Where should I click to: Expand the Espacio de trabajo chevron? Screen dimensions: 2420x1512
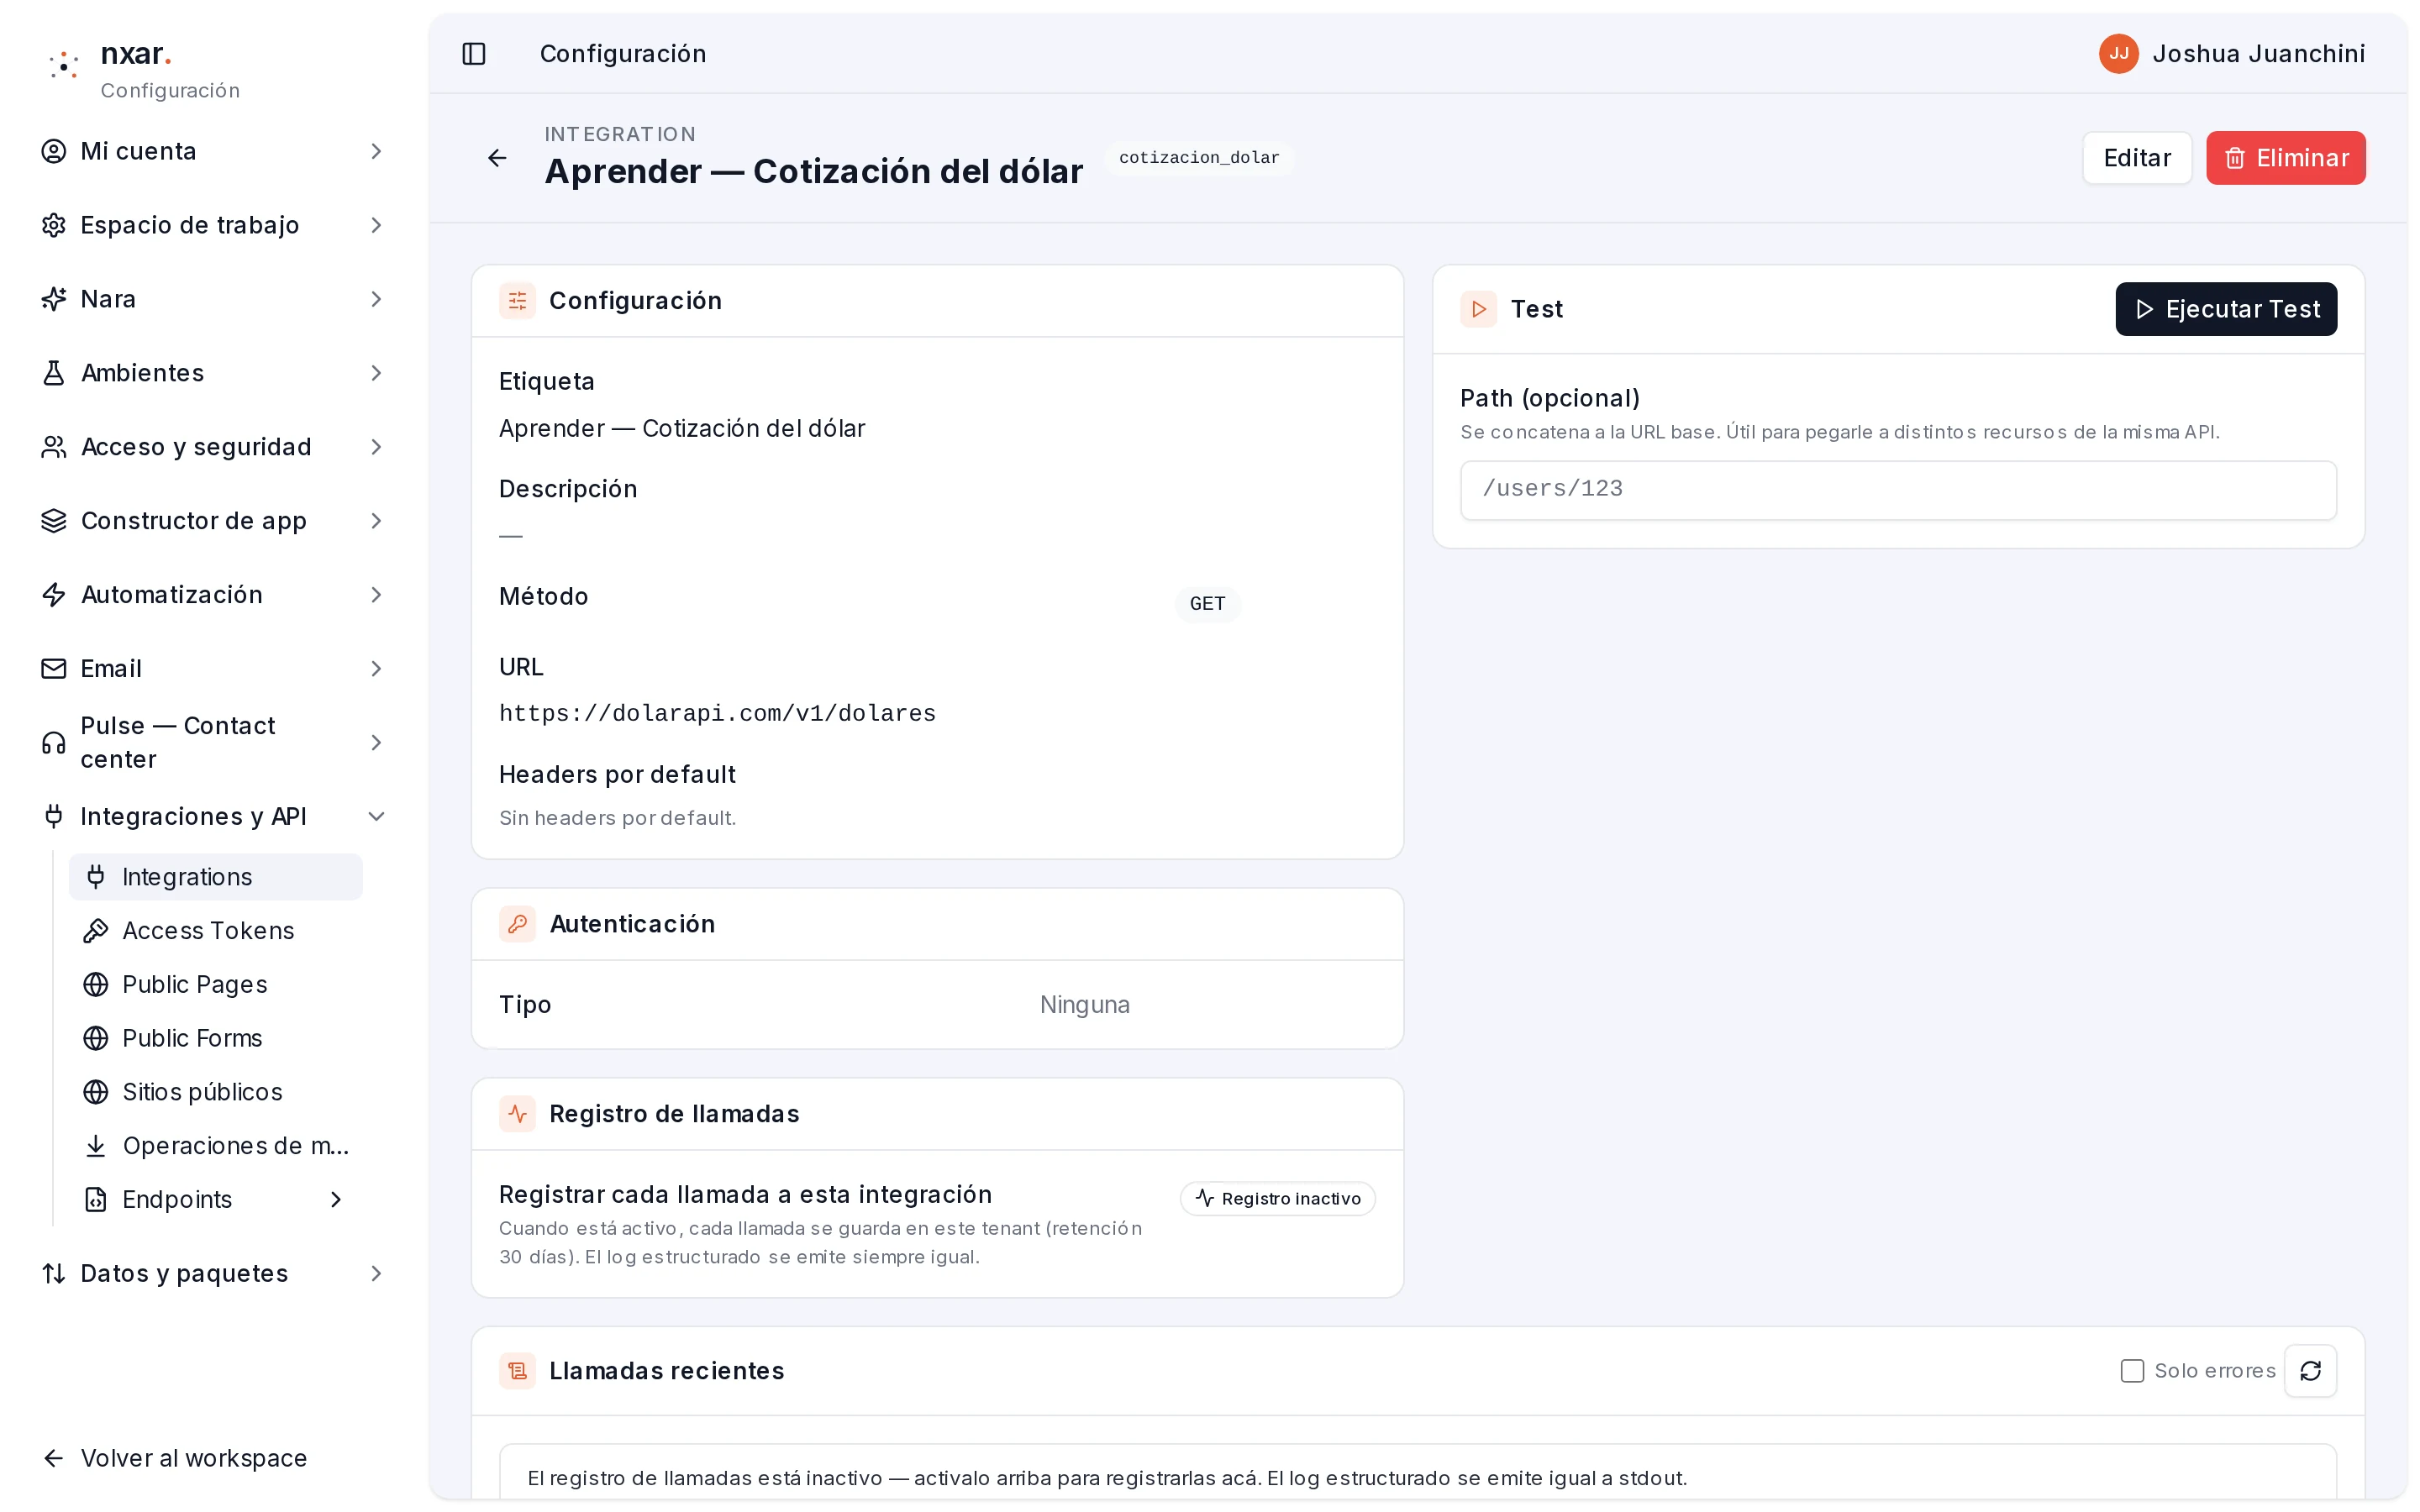pyautogui.click(x=376, y=225)
